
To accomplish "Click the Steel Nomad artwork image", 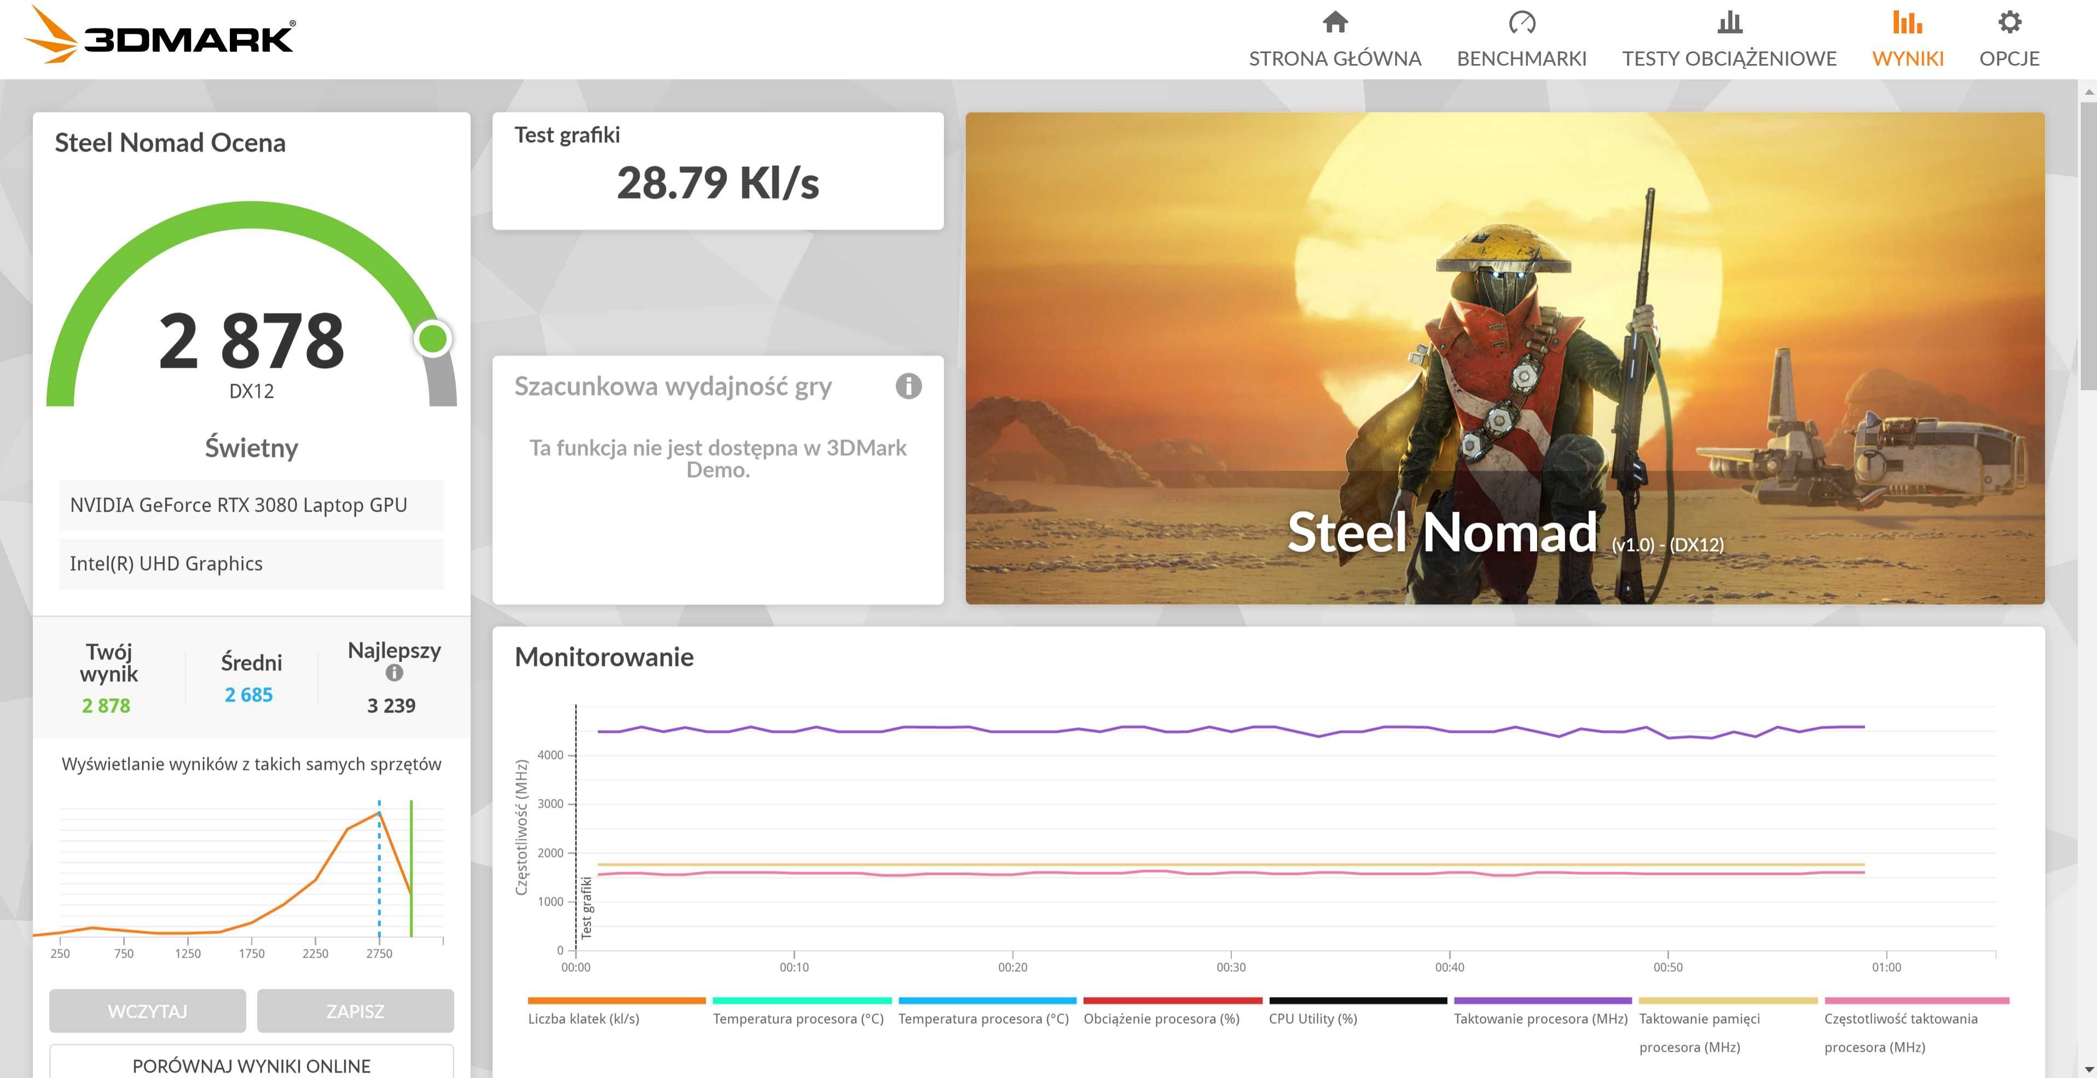I will [1504, 358].
